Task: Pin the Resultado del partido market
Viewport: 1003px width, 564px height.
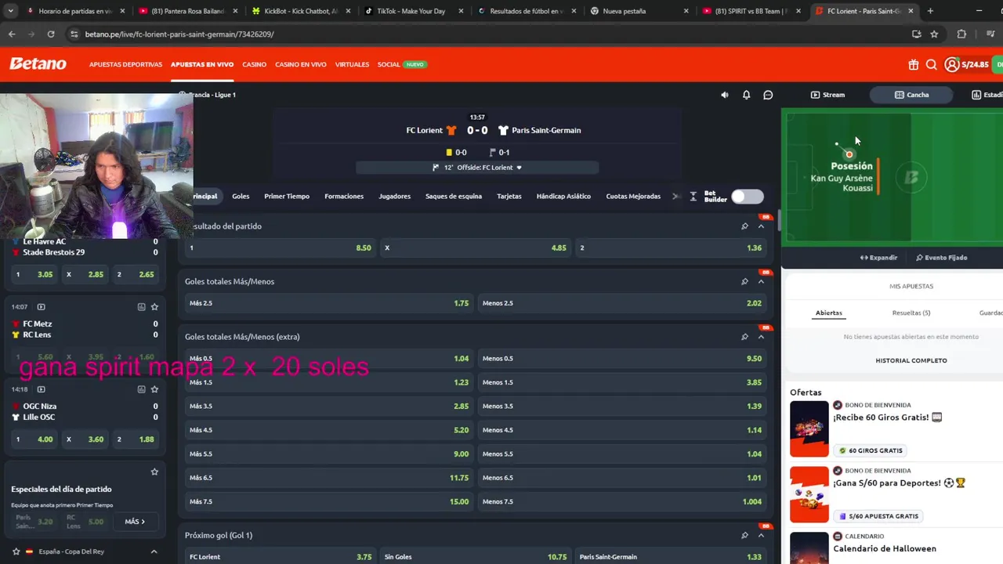Action: point(744,226)
